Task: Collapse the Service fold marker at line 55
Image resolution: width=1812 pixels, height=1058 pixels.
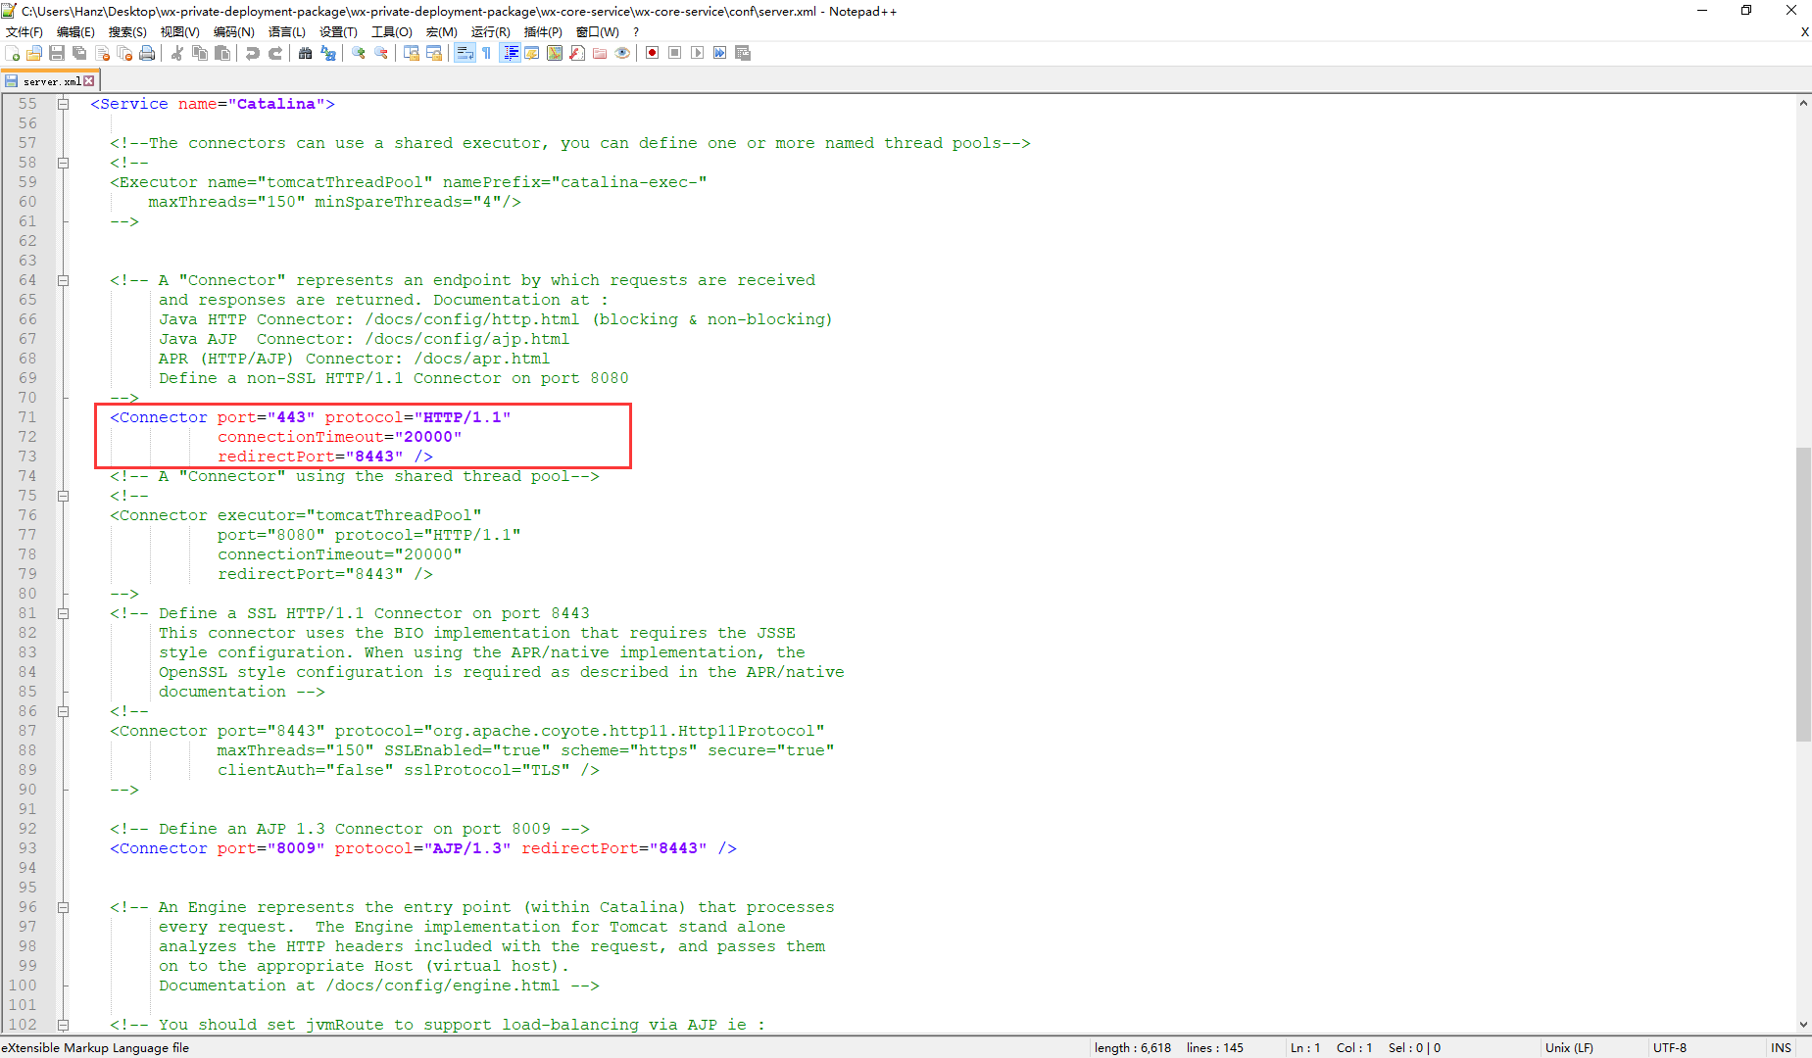Action: coord(63,104)
